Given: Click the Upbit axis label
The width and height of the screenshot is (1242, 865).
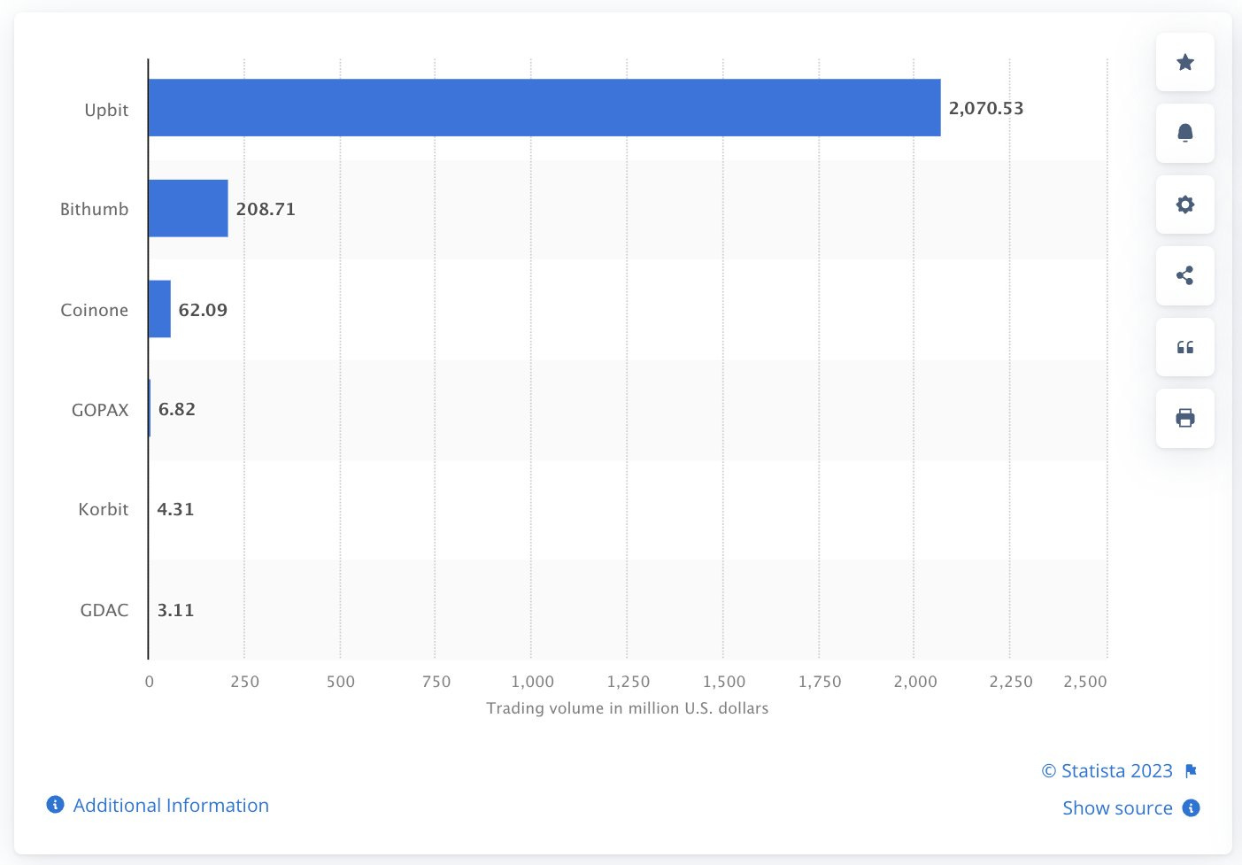Looking at the screenshot, I should click(106, 110).
